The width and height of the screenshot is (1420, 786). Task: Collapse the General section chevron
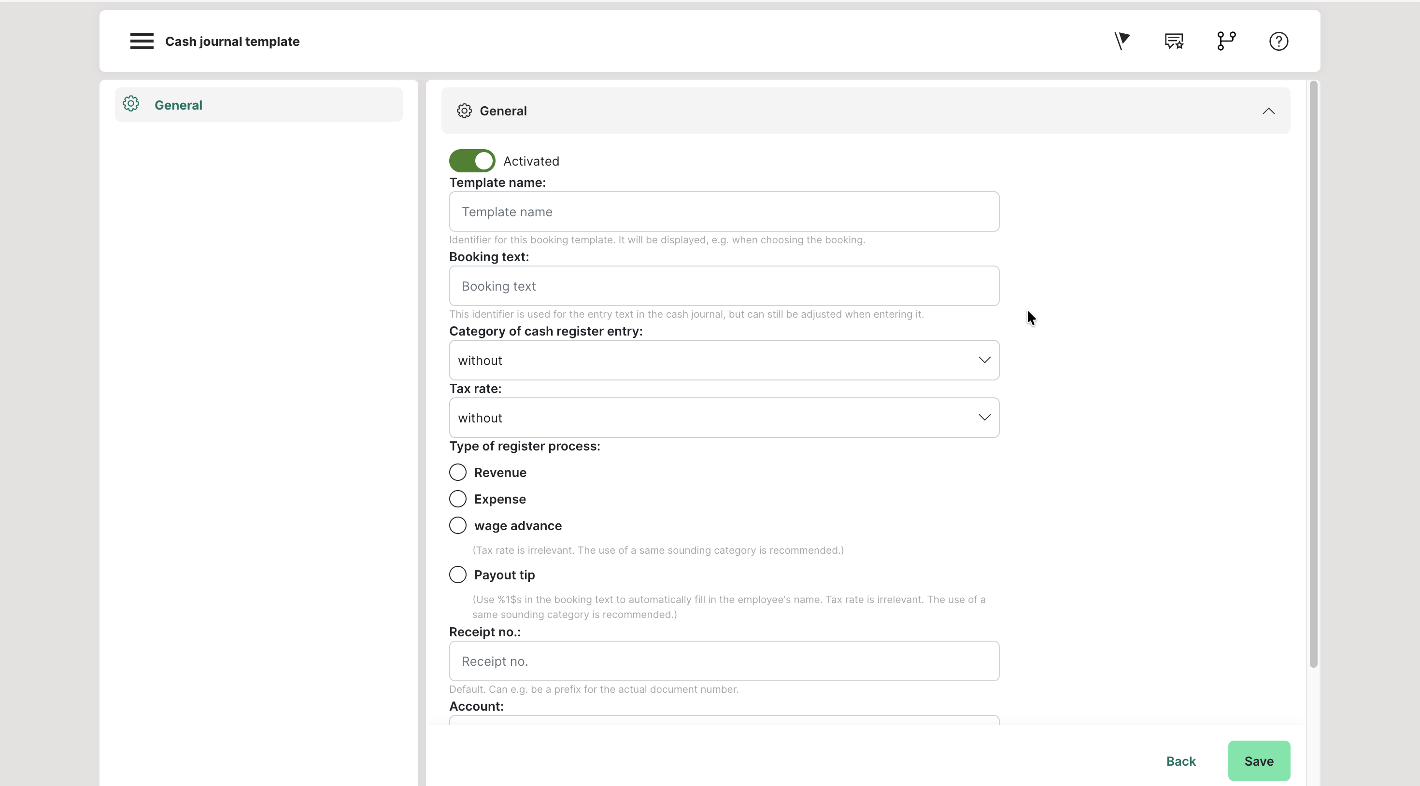pyautogui.click(x=1268, y=112)
